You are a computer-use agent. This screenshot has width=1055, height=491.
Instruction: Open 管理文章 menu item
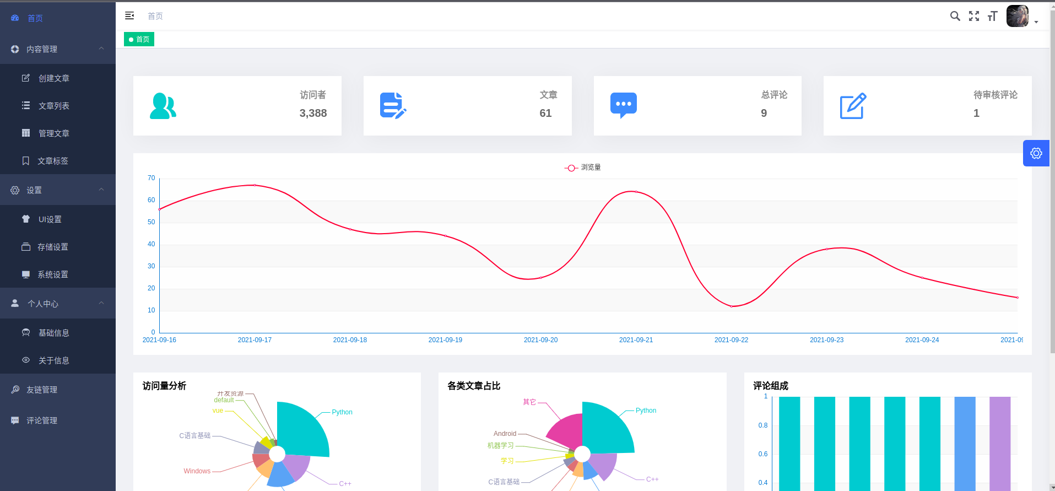click(x=58, y=133)
